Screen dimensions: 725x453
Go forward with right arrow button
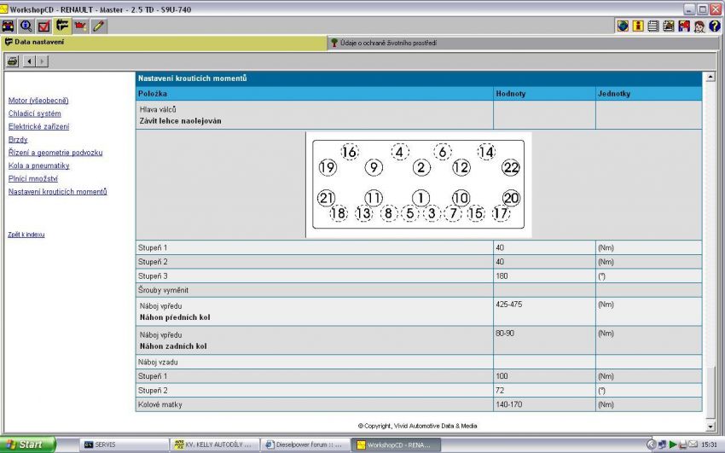point(42,61)
